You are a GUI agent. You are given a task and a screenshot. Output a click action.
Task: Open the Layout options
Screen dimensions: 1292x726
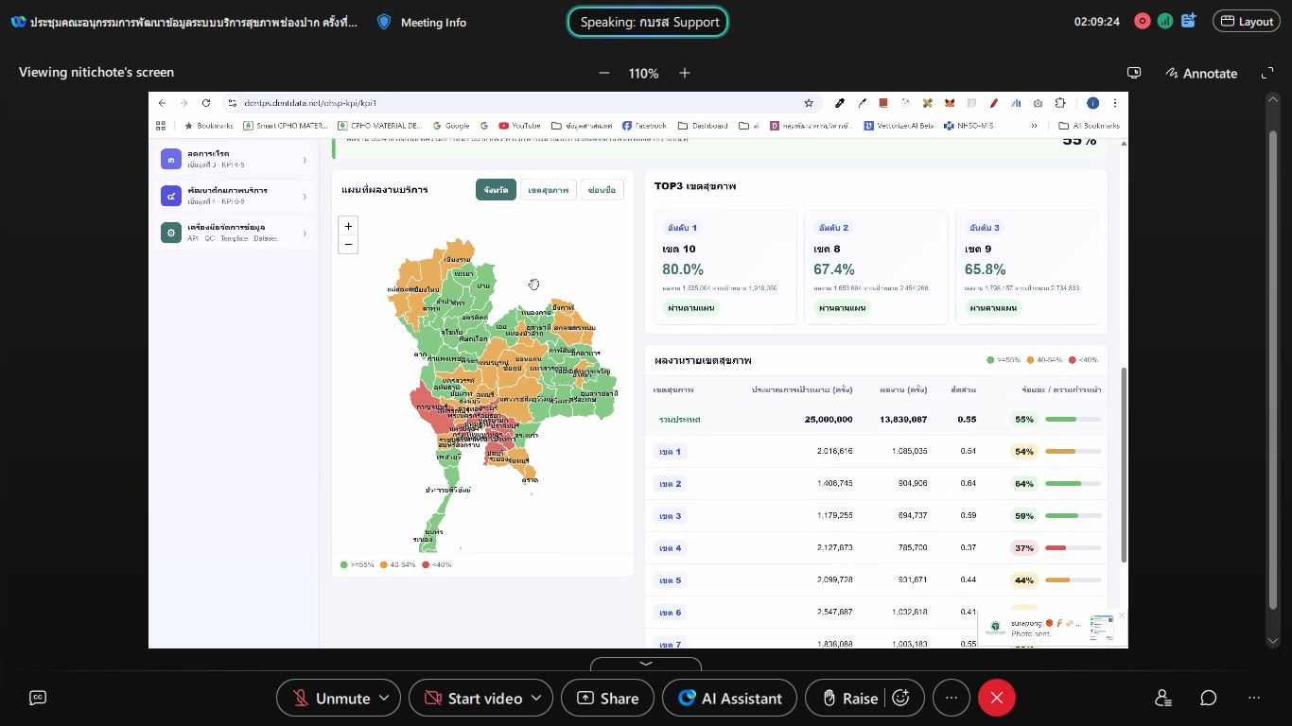[x=1247, y=21]
